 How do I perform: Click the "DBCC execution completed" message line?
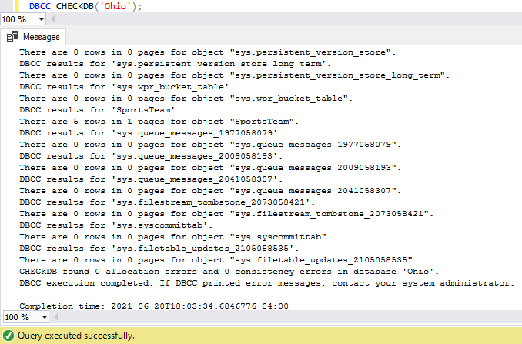click(266, 282)
